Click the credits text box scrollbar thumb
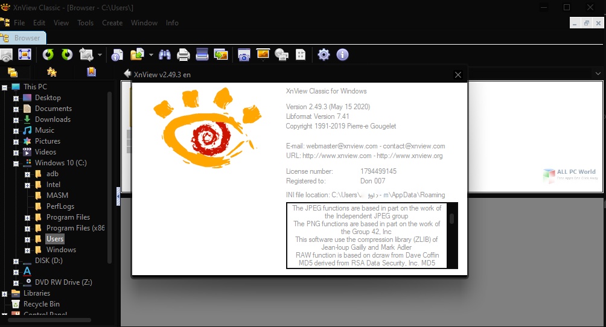606x327 pixels. (451, 218)
